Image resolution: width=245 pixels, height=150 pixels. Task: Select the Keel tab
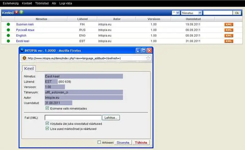pyautogui.click(x=29, y=68)
